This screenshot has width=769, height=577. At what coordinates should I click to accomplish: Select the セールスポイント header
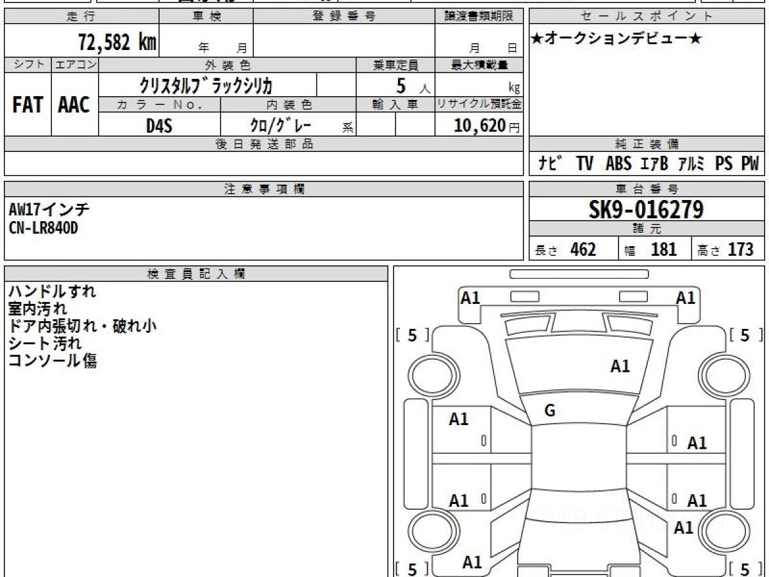(x=647, y=17)
